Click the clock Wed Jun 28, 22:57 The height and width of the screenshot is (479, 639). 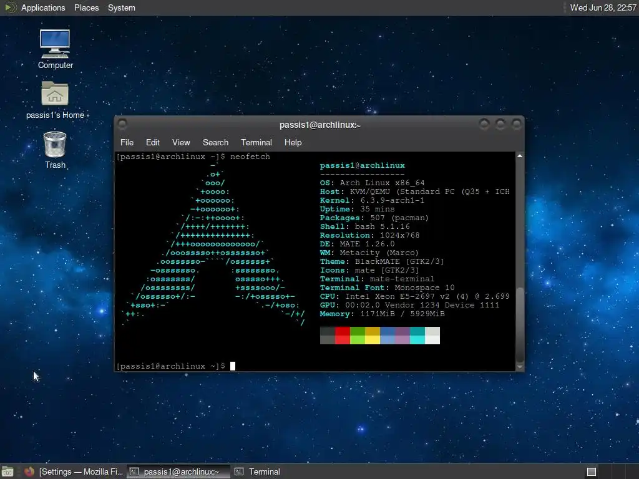(x=603, y=7)
